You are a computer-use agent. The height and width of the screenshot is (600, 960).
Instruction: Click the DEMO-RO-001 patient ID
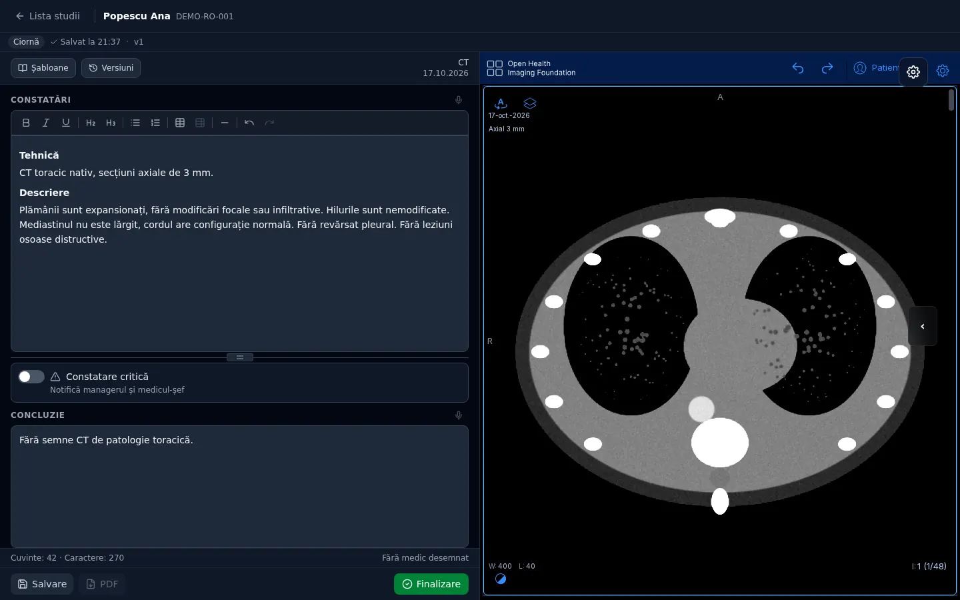pyautogui.click(x=205, y=17)
